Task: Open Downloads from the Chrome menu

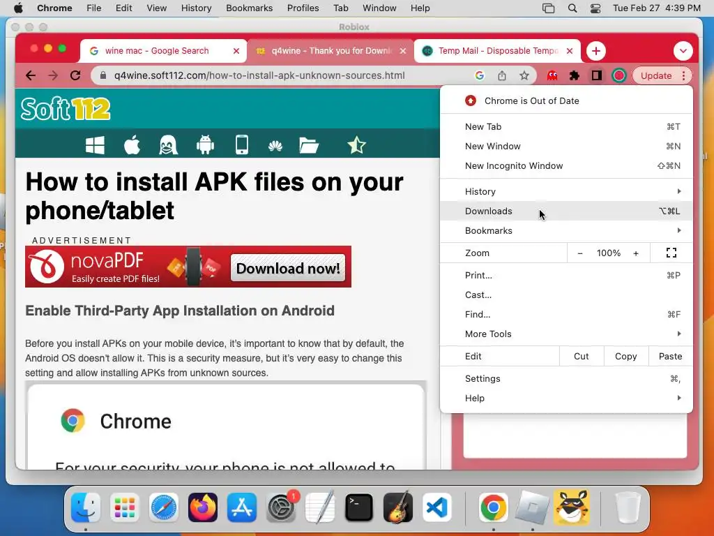Action: pyautogui.click(x=566, y=211)
